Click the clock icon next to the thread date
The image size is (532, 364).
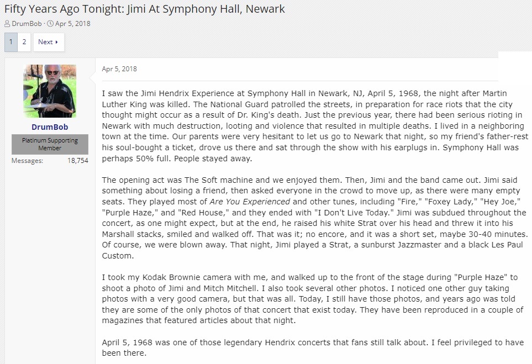(x=50, y=24)
